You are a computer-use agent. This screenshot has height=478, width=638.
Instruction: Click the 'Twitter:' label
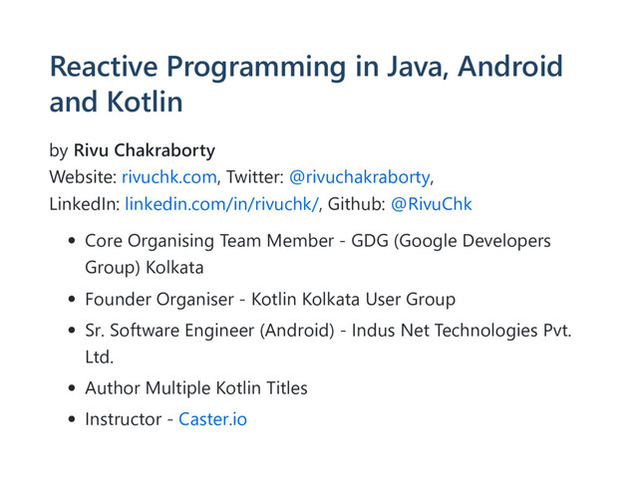click(x=255, y=177)
